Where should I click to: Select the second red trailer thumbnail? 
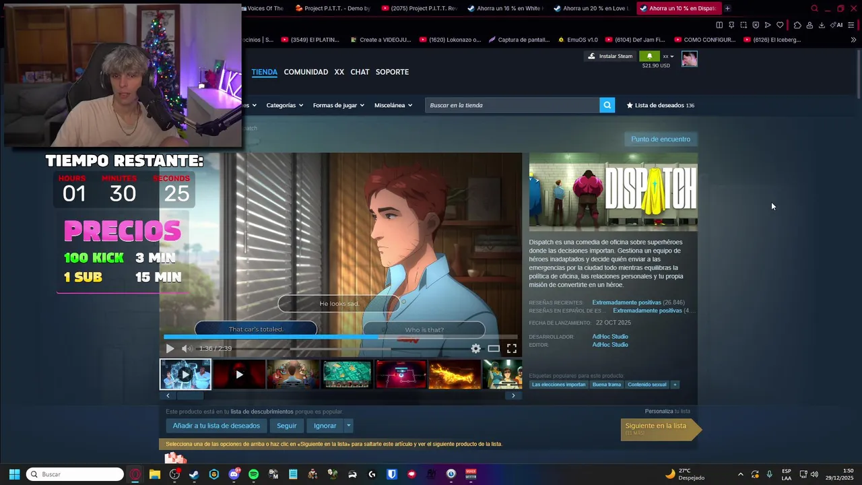tap(239, 375)
